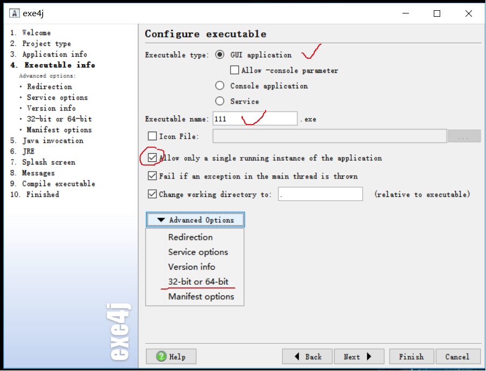Cancel the exe4j wizard
Screen dimensions: 486x371
point(458,356)
